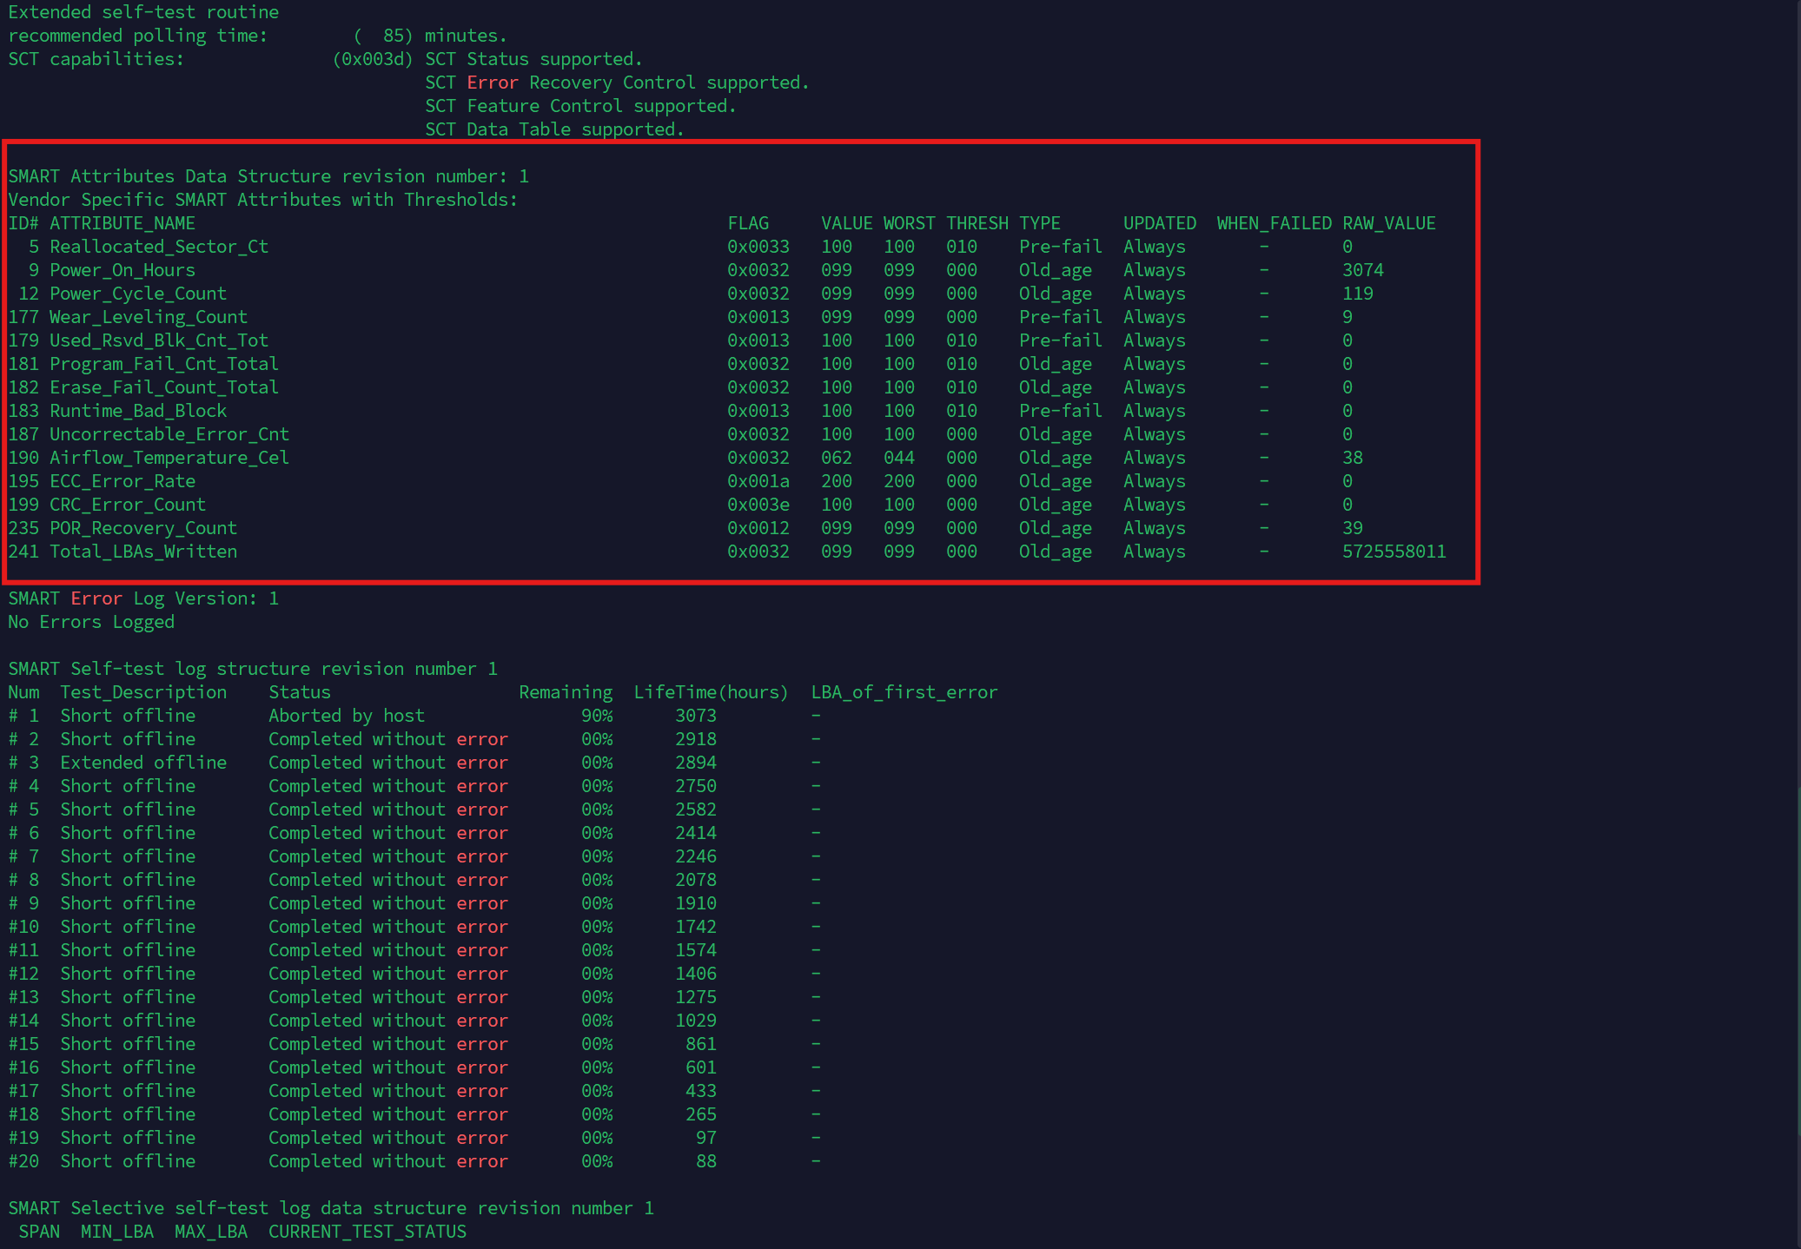
Task: Click the CRC_Error_Count flag 0x003e
Action: tap(758, 505)
